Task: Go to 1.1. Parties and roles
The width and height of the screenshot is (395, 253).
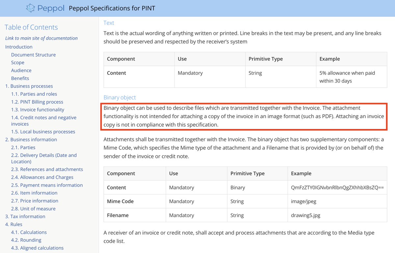Action: (34, 94)
